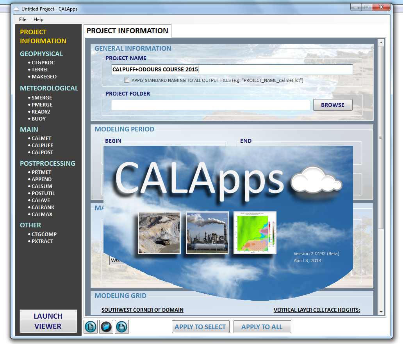The height and width of the screenshot is (344, 403).
Task: Open the APPEND module
Action: [x=41, y=179]
